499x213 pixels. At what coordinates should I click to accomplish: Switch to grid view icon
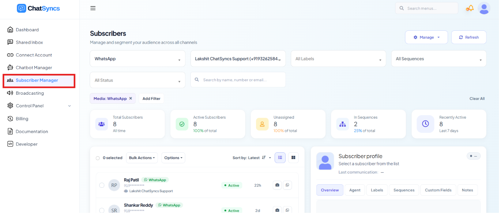coord(293,157)
